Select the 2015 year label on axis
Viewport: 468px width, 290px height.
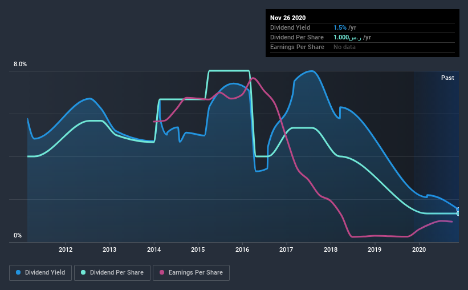(198, 249)
